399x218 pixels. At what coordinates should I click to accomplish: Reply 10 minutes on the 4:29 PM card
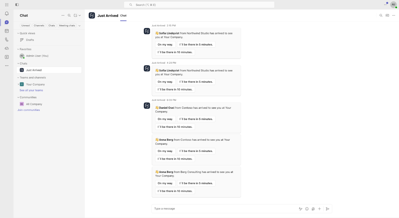(175, 89)
